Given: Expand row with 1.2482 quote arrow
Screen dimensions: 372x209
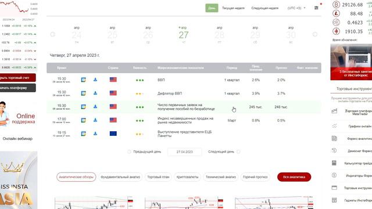Looking at the screenshot, I should point(35,34).
